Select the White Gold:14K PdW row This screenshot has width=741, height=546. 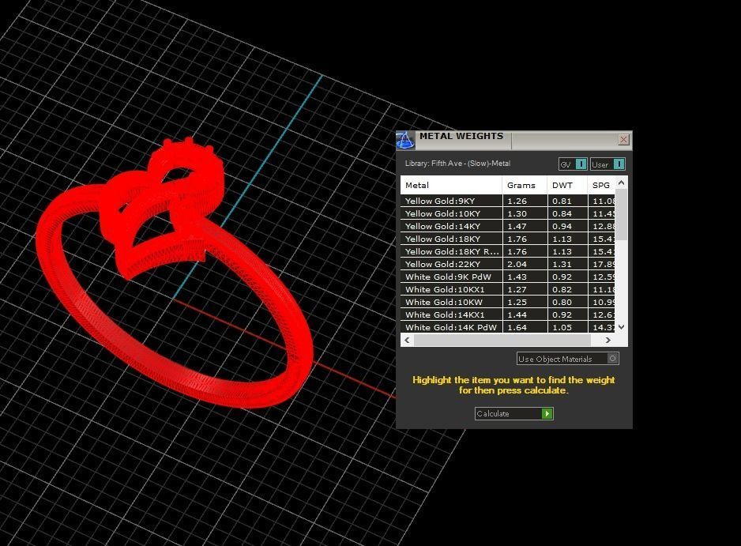point(507,327)
